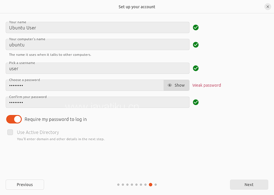This screenshot has height=195, width=274.
Task: Click the green checkmark beside Your name
Action: coord(196,27)
